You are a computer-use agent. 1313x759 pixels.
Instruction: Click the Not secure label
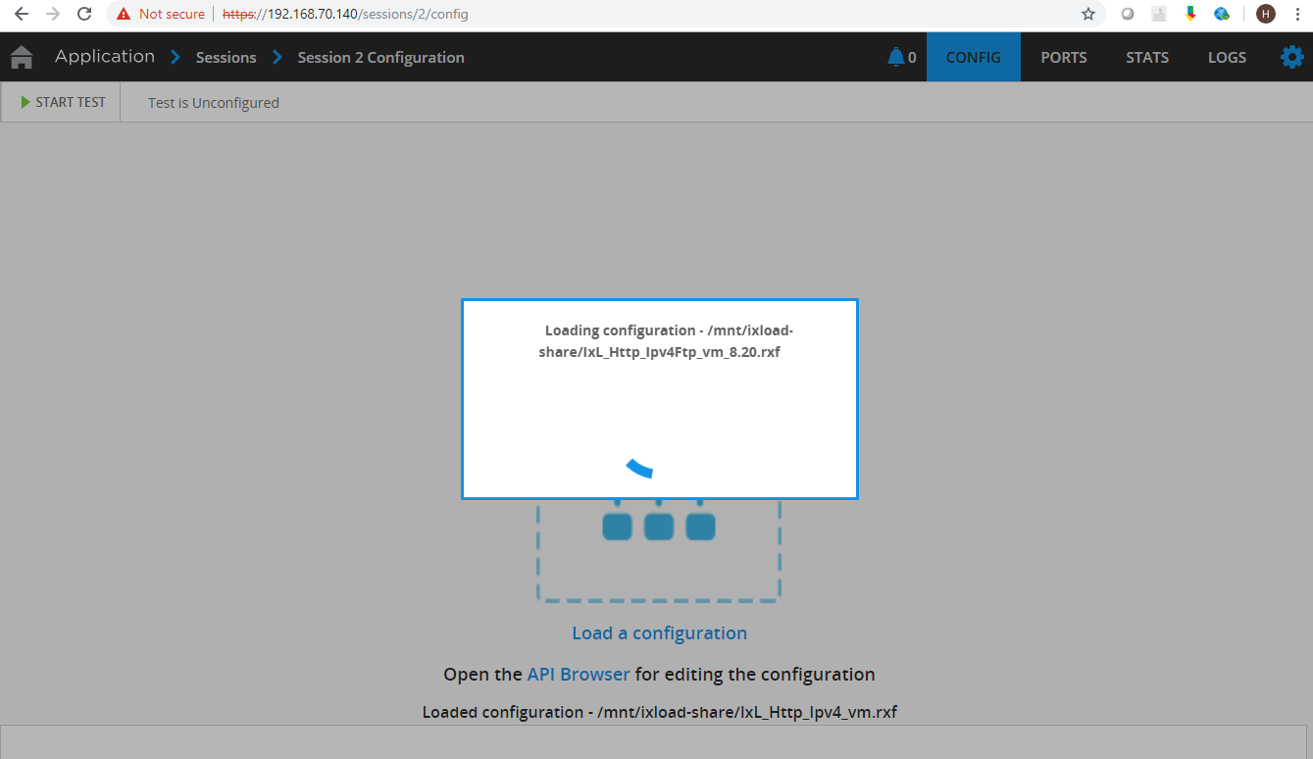172,14
